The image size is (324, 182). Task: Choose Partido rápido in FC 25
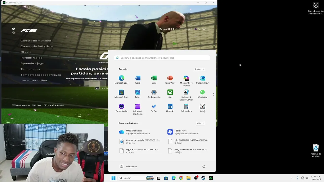[31, 58]
